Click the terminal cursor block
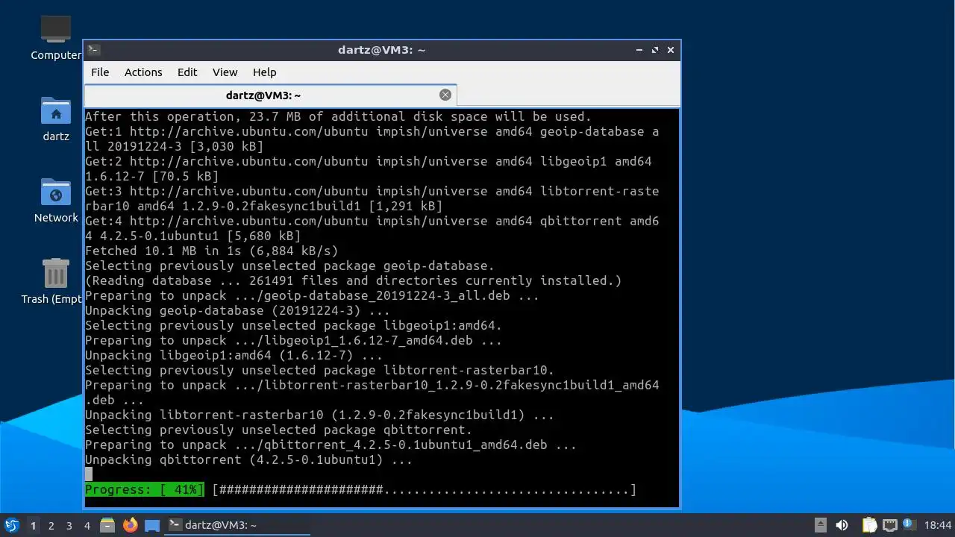955x537 pixels. (x=89, y=474)
